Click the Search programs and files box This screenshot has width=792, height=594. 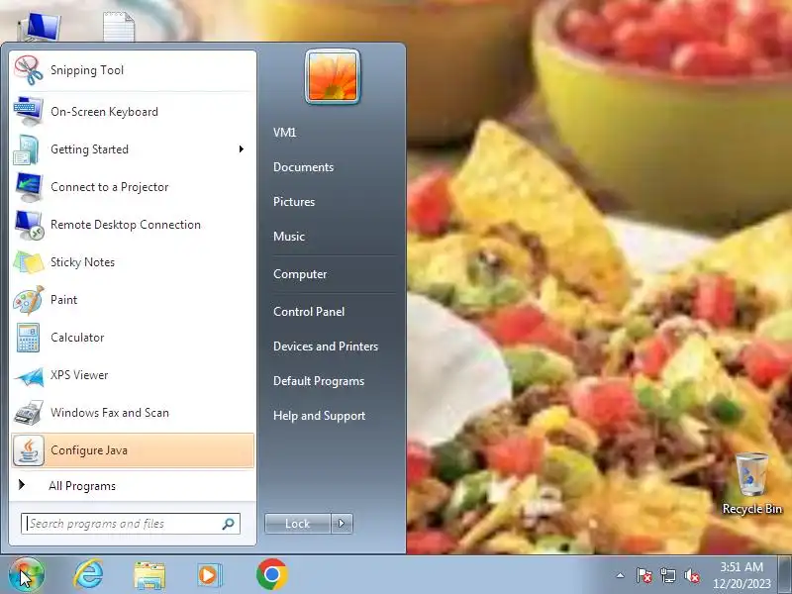point(131,524)
